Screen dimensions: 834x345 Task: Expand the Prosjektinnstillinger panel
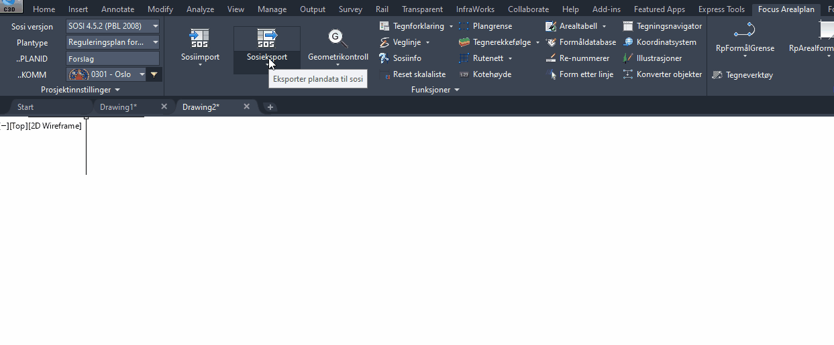click(x=81, y=90)
